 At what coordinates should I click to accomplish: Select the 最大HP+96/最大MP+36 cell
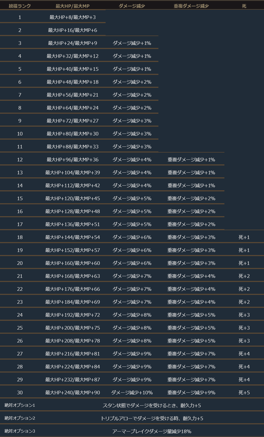[x=73, y=159]
